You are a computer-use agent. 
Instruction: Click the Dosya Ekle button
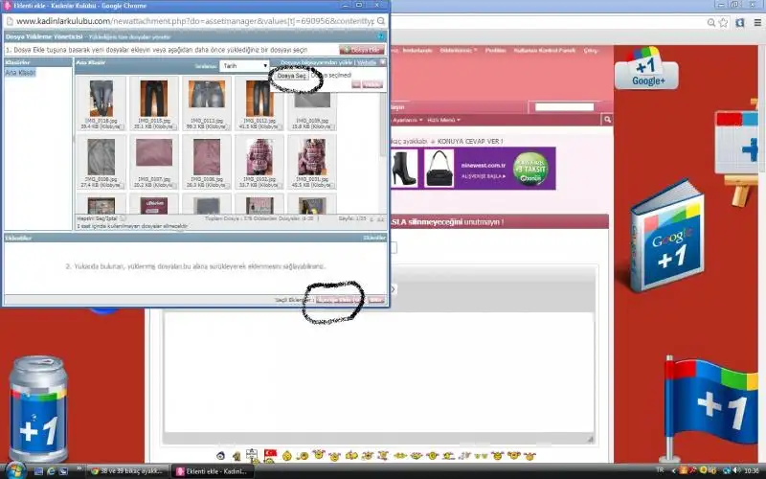pyautogui.click(x=362, y=49)
